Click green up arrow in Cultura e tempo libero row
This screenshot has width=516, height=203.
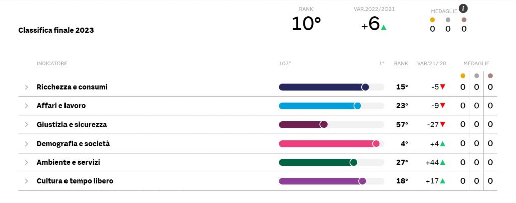(x=442, y=181)
